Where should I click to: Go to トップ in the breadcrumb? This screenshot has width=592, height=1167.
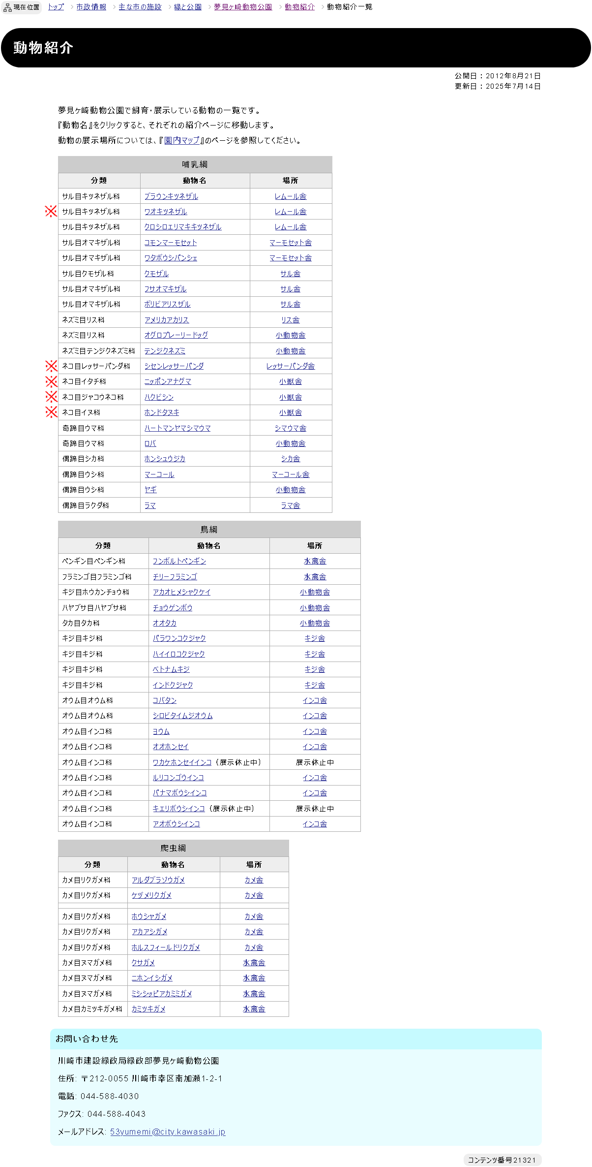(56, 7)
